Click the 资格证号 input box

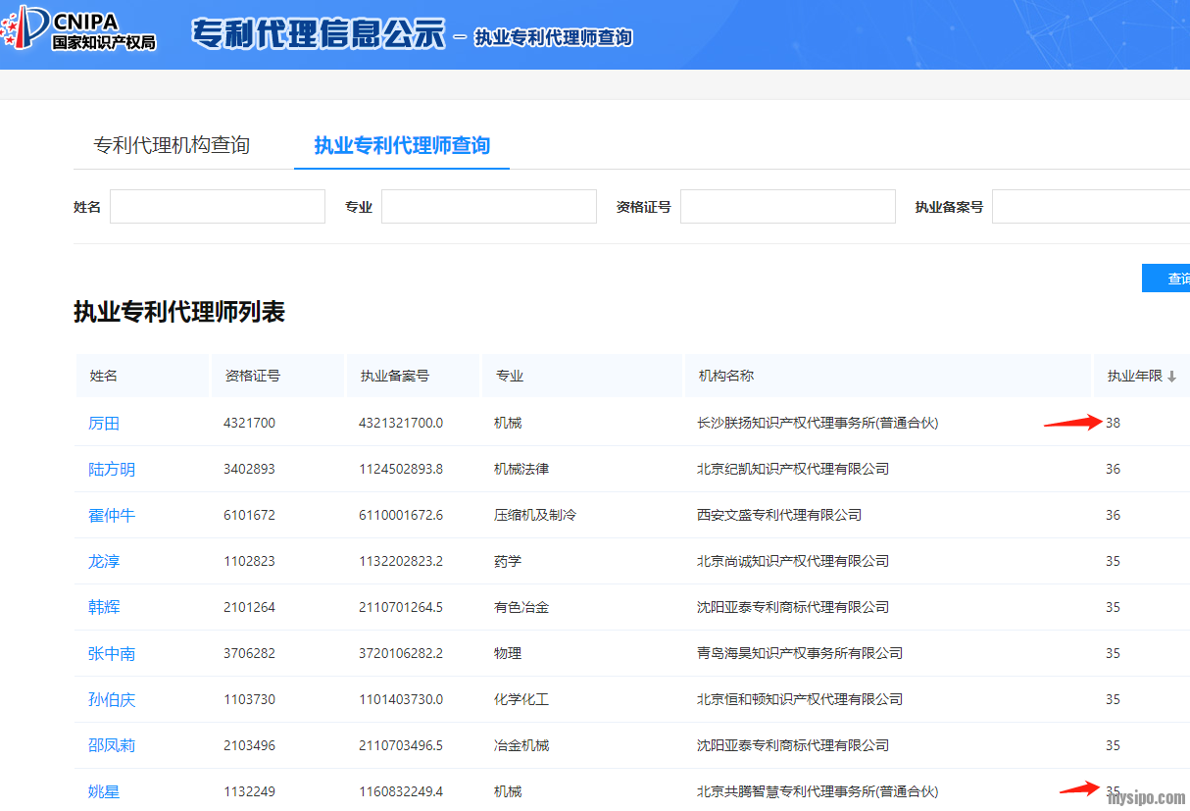[x=787, y=207]
